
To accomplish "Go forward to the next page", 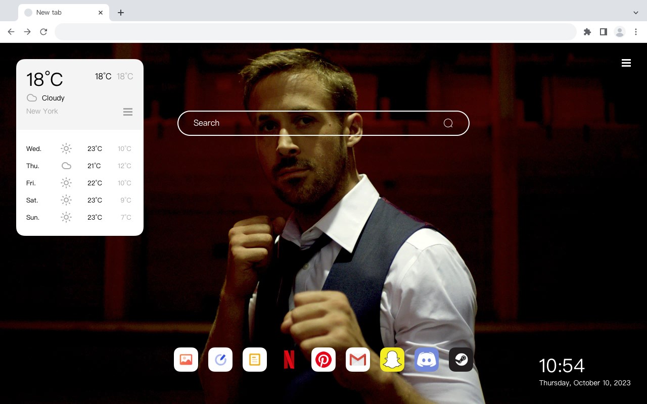I will pyautogui.click(x=27, y=32).
